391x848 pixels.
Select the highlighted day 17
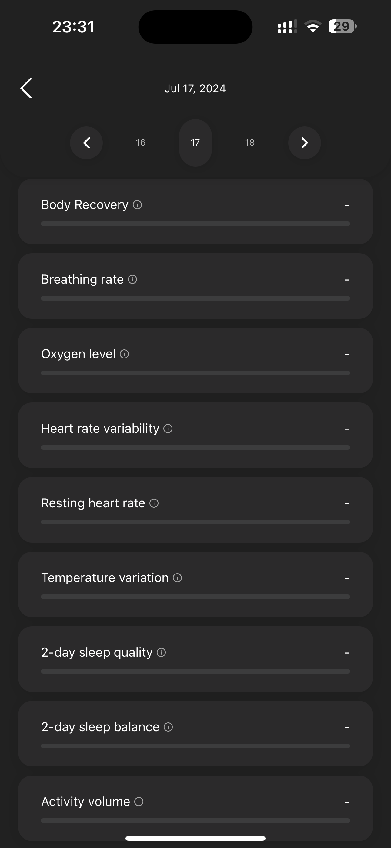click(195, 143)
